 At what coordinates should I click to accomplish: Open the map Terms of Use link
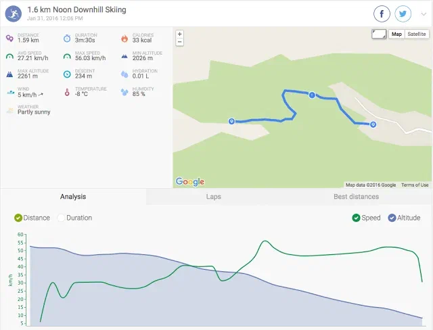[x=415, y=185]
